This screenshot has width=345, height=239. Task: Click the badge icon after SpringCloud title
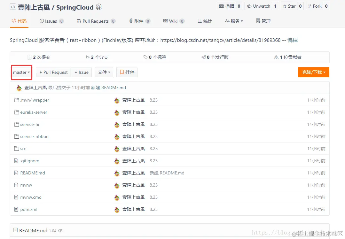(x=99, y=7)
